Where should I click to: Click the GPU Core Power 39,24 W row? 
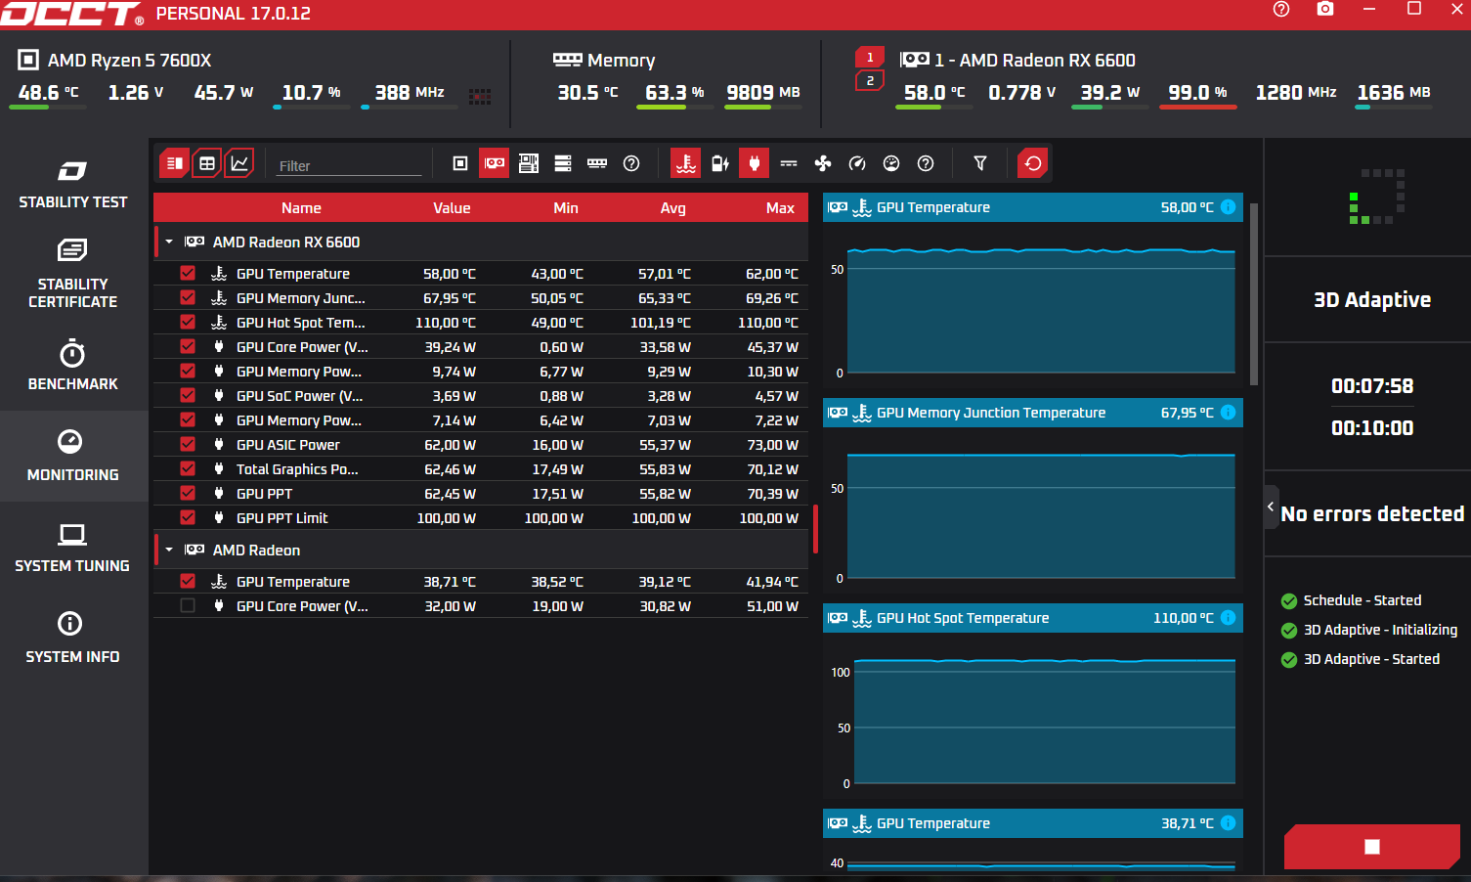[481, 347]
